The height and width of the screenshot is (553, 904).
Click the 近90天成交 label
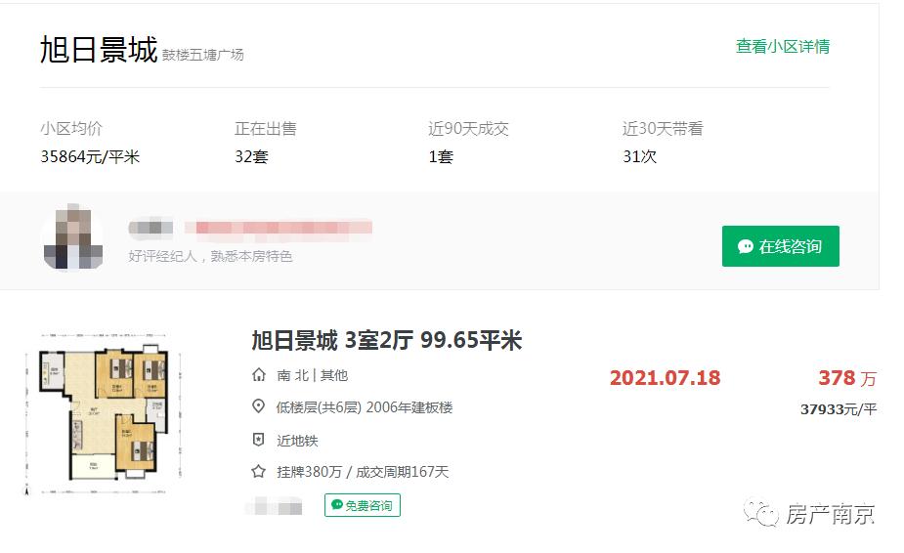(468, 128)
